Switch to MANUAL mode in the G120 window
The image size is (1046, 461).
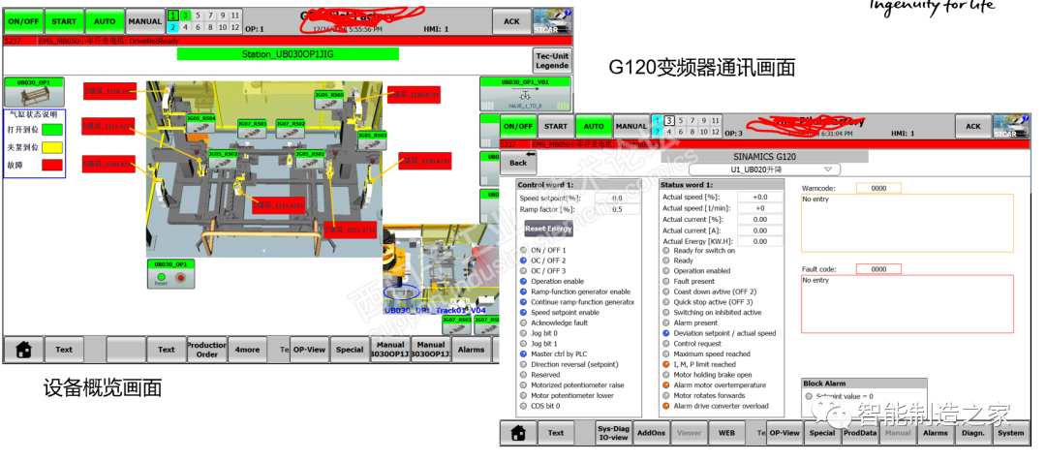(631, 126)
